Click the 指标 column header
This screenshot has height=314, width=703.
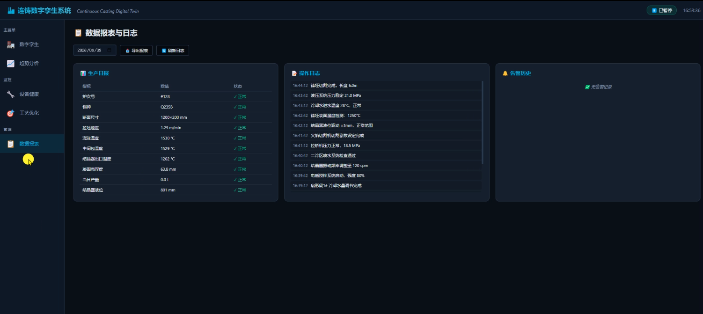point(87,86)
